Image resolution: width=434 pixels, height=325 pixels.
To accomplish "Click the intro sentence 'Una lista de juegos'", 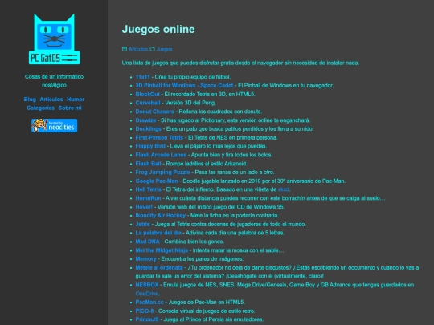I will (240, 63).
